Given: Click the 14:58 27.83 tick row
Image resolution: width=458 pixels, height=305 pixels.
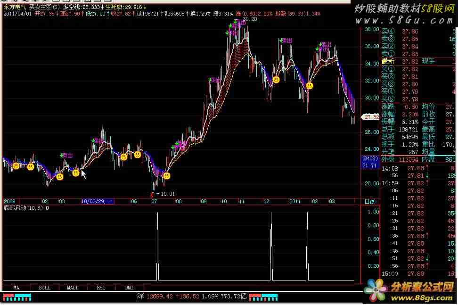Looking at the screenshot, I should point(418,168).
